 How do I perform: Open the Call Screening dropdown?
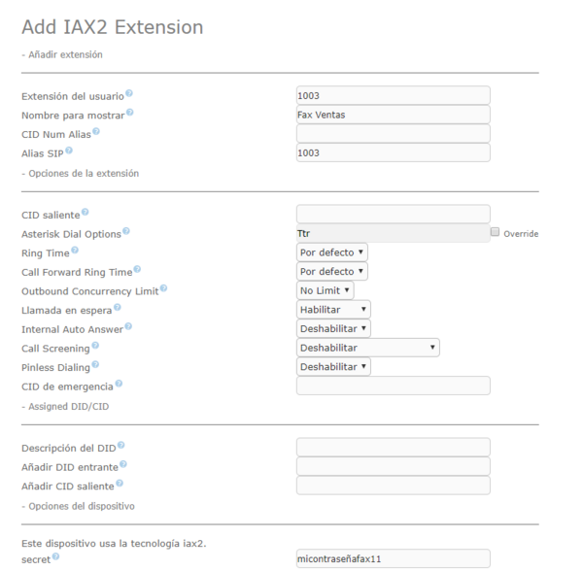(x=367, y=347)
